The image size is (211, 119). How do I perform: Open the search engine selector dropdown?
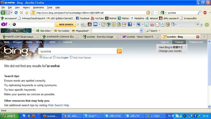tap(165, 13)
